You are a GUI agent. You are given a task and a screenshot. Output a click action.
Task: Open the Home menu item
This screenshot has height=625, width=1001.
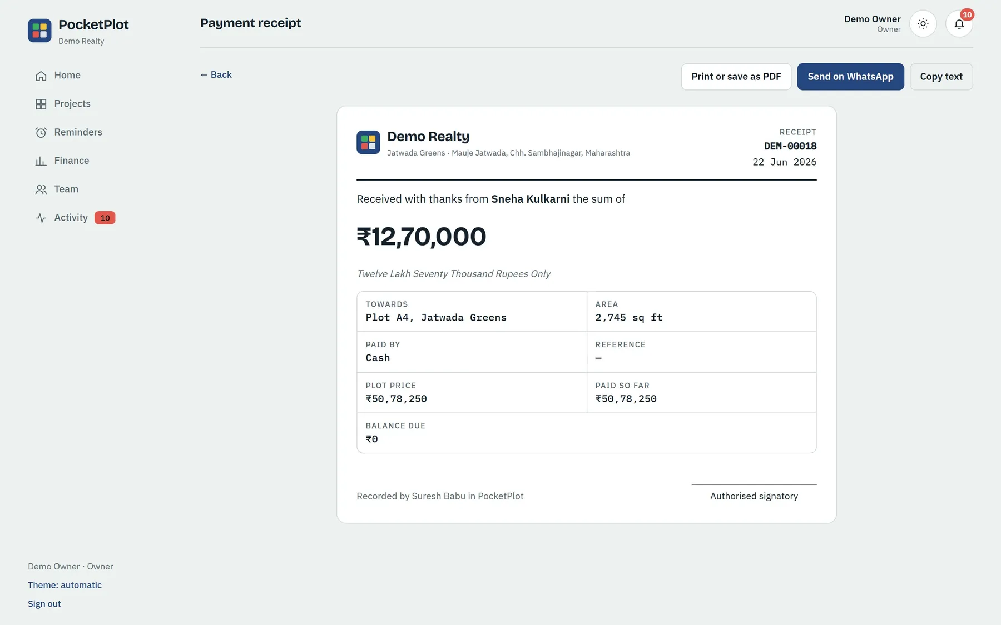coord(67,75)
